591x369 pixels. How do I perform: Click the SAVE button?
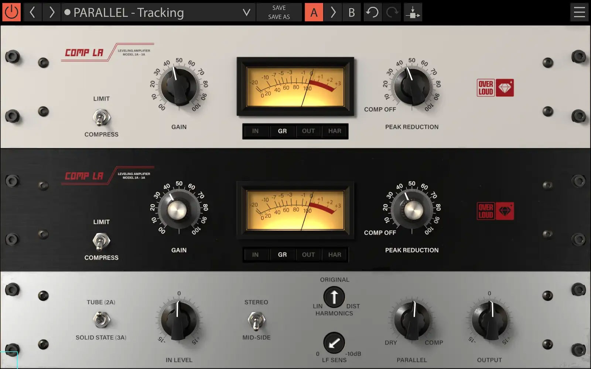279,8
